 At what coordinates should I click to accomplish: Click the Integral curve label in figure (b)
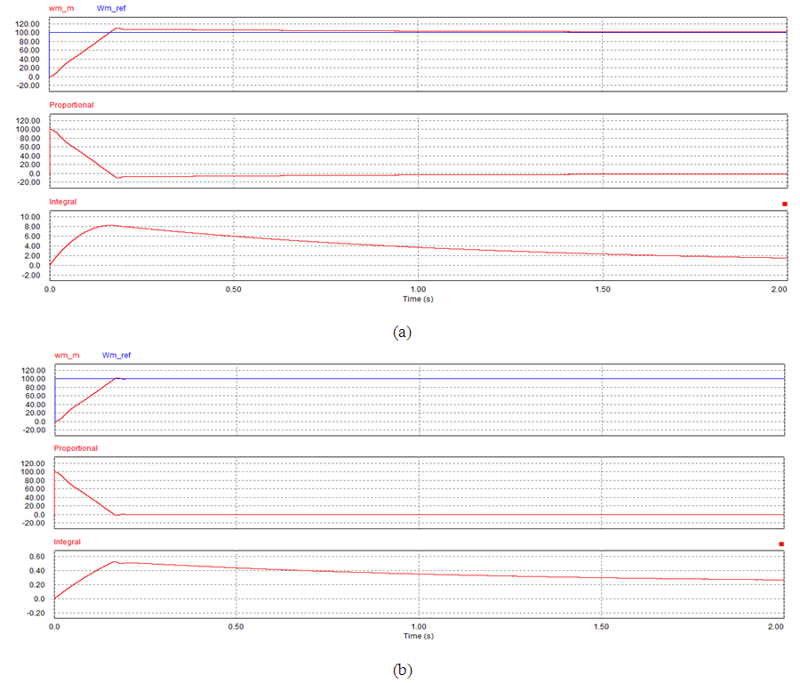click(68, 542)
